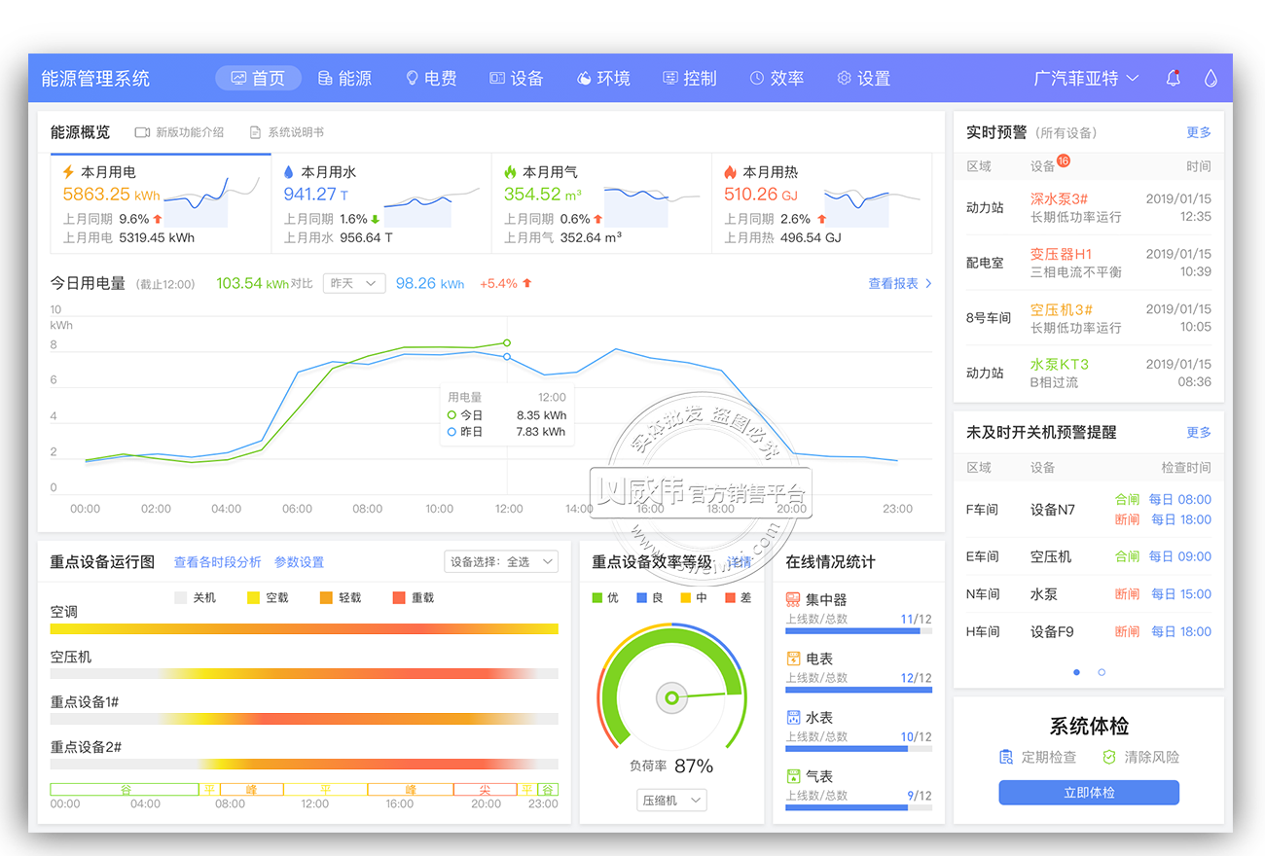Click the 集中器 device icon
Viewport: 1265px width, 856px height.
point(793,599)
